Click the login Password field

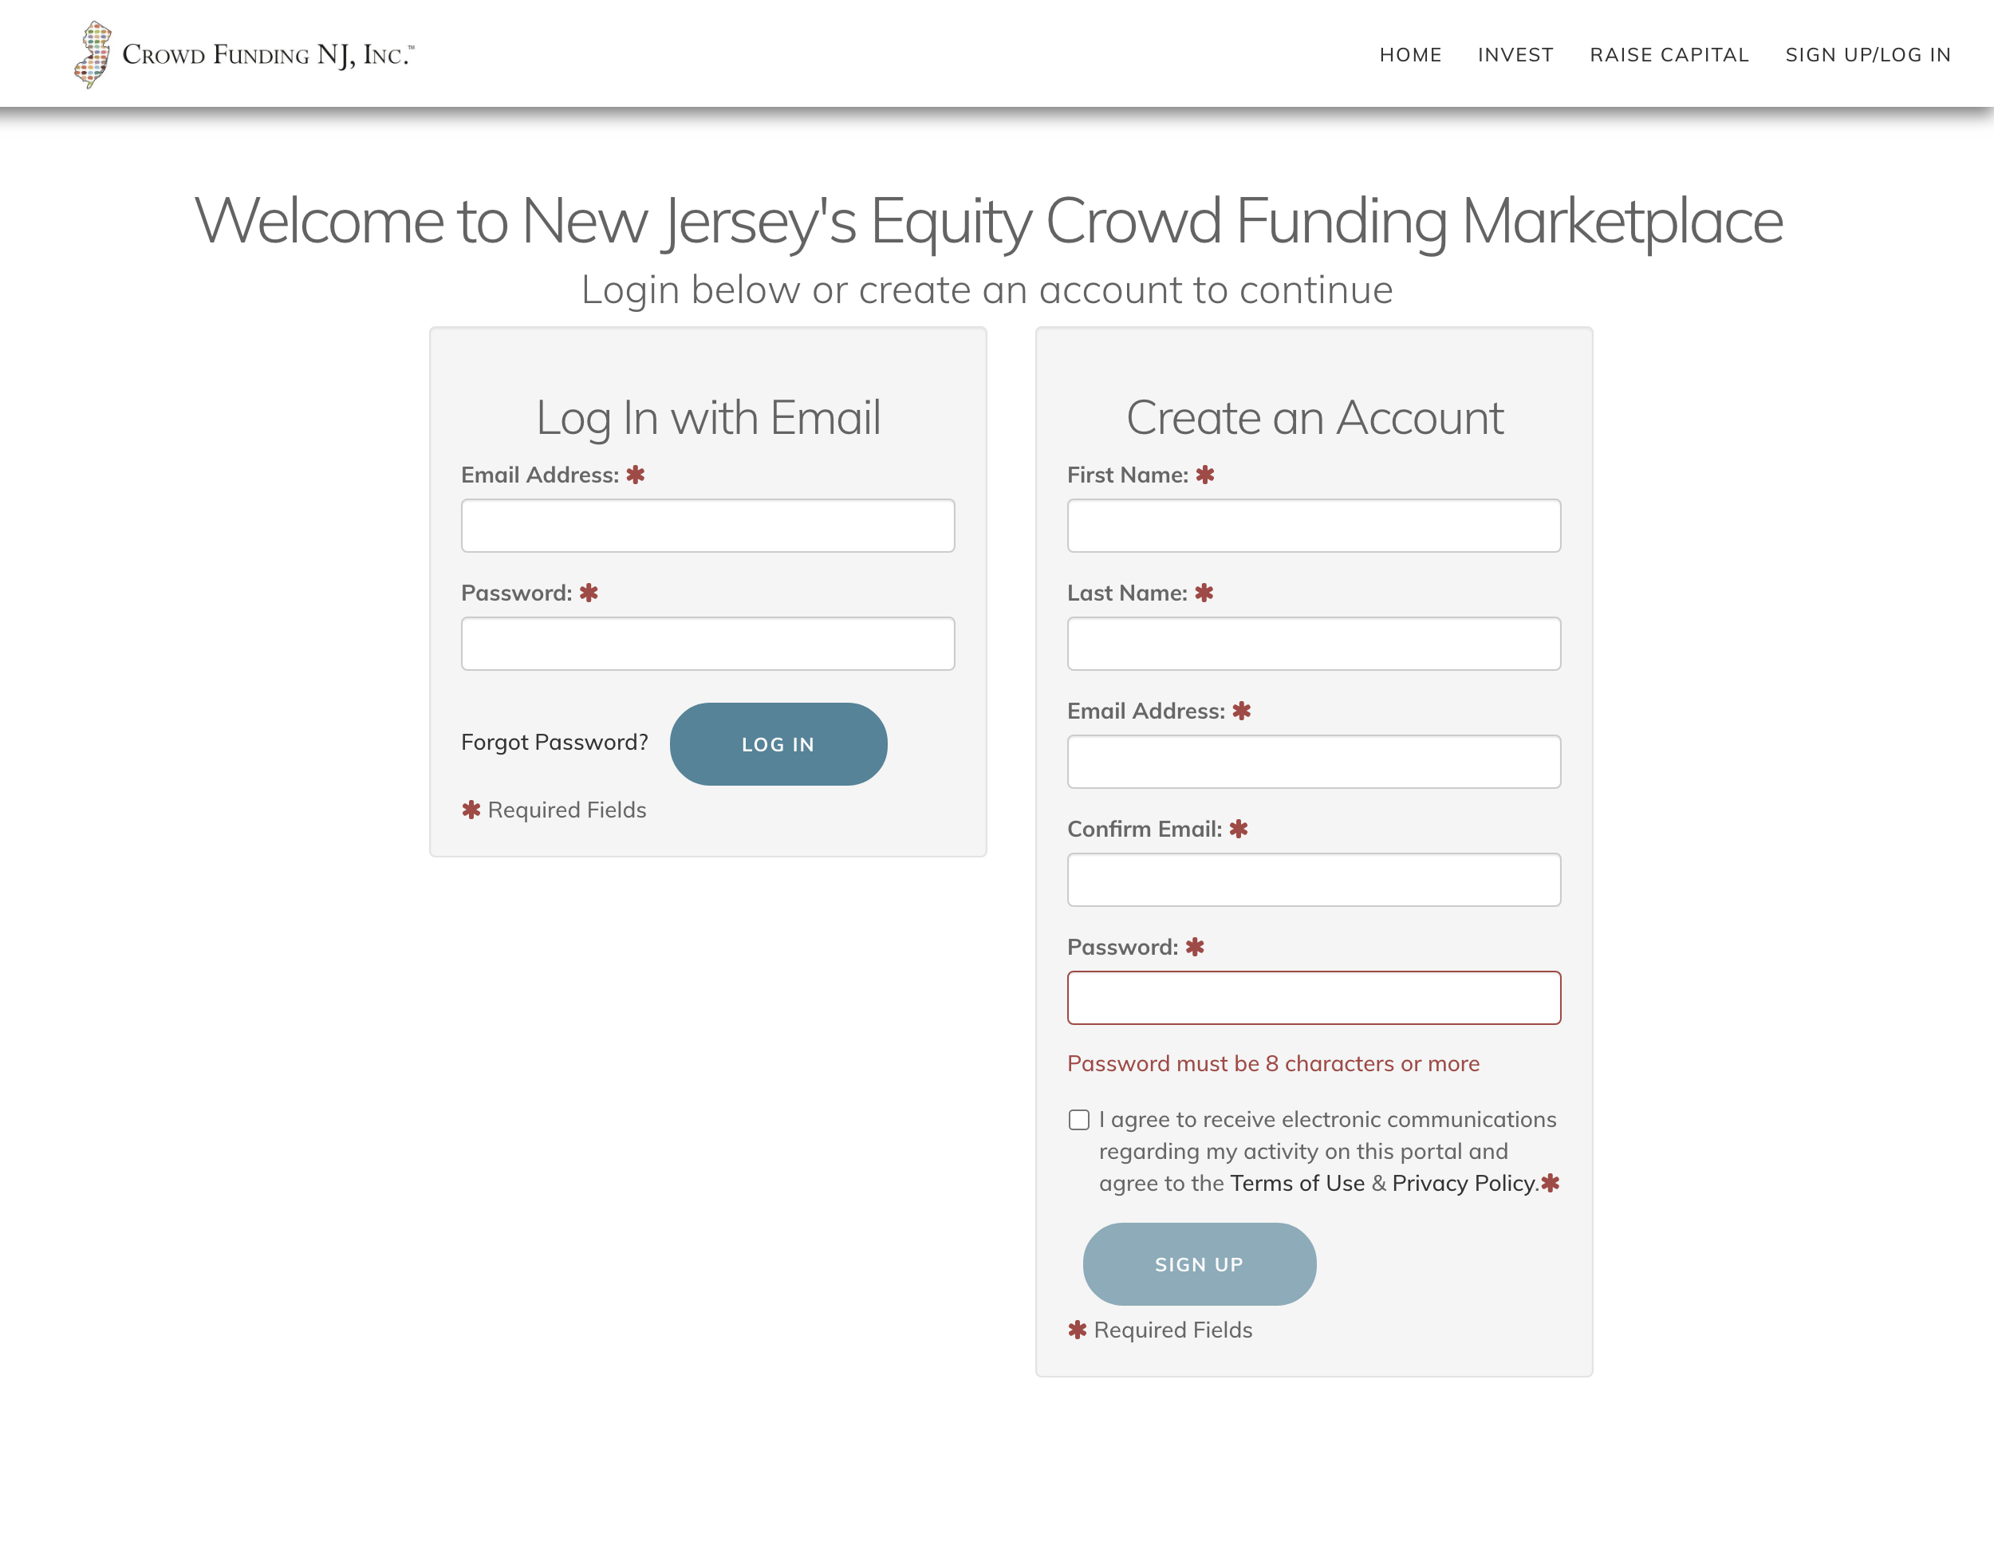[707, 644]
